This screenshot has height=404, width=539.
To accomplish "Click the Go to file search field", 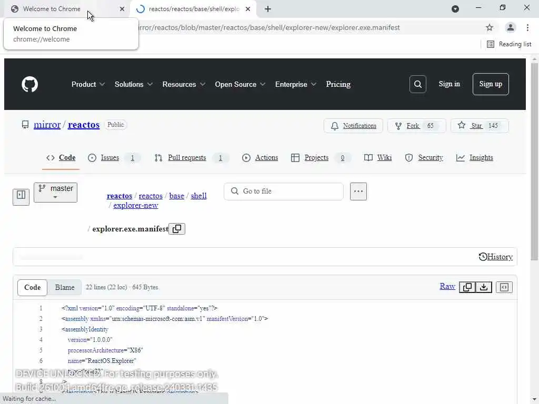I will [284, 191].
